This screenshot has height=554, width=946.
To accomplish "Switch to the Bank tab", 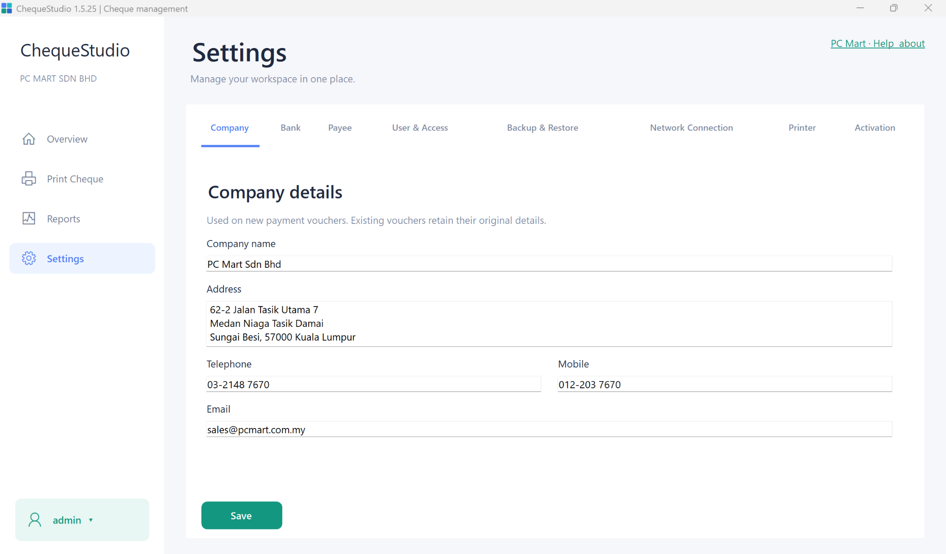I will [x=291, y=128].
